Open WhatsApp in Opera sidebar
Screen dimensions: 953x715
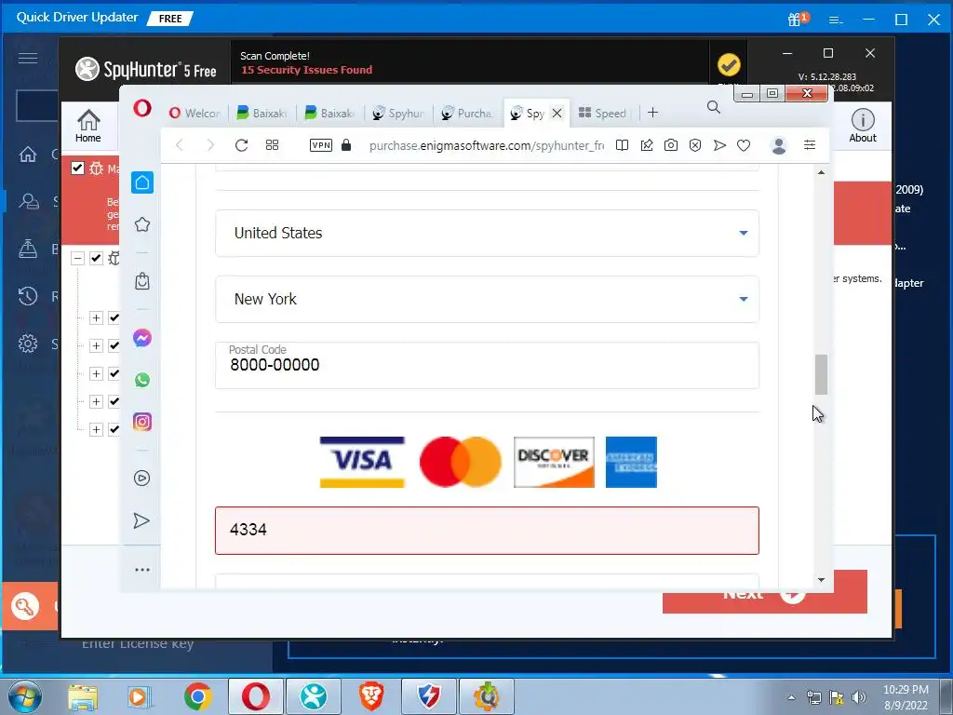(x=142, y=380)
